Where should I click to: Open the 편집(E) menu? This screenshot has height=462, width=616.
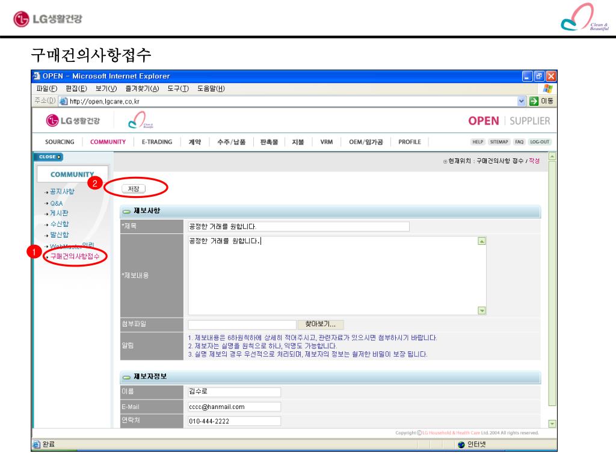coord(76,88)
